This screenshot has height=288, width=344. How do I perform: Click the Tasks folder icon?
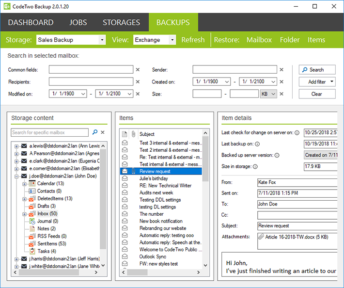point(32,251)
